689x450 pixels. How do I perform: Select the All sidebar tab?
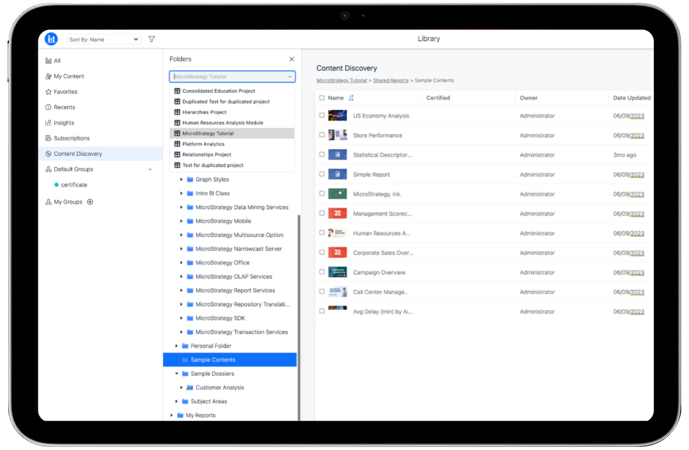[57, 61]
